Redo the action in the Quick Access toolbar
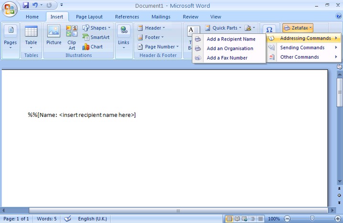The width and height of the screenshot is (343, 223). 49,5
